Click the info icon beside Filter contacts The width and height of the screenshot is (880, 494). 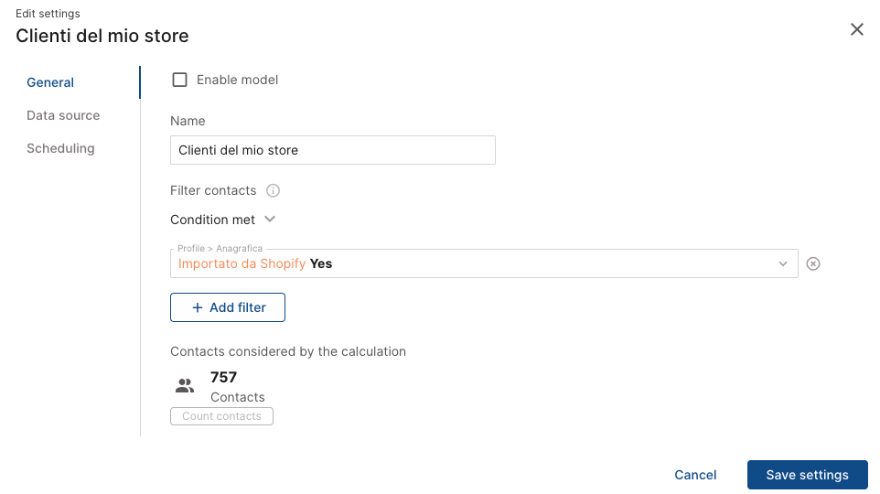pos(273,191)
